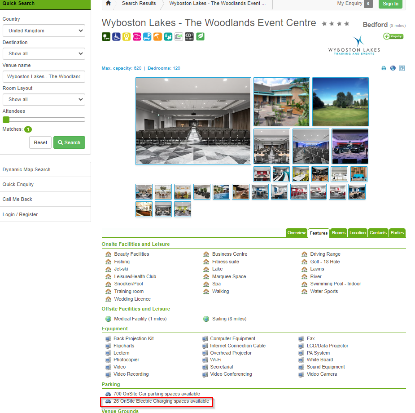Open the Country dropdown
The height and width of the screenshot is (413, 415).
[x=44, y=31]
